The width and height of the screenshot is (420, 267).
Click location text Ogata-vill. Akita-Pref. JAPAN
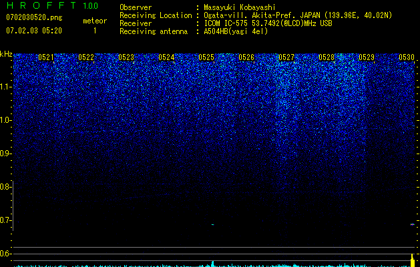click(262, 15)
